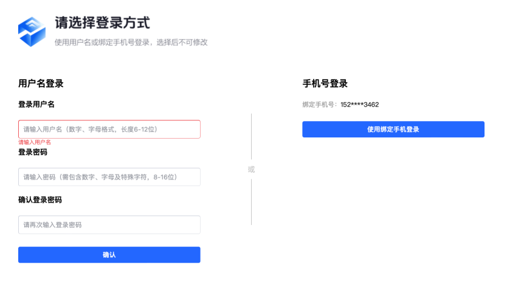Click the blue 确认 button
Viewport: 507px width, 281px height.
[x=109, y=255]
